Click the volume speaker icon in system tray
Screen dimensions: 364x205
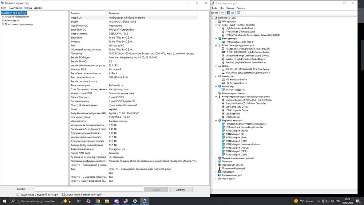[332, 201]
